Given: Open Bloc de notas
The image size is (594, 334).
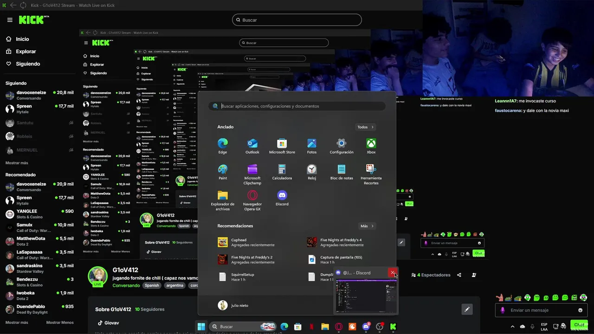Looking at the screenshot, I should (x=342, y=172).
